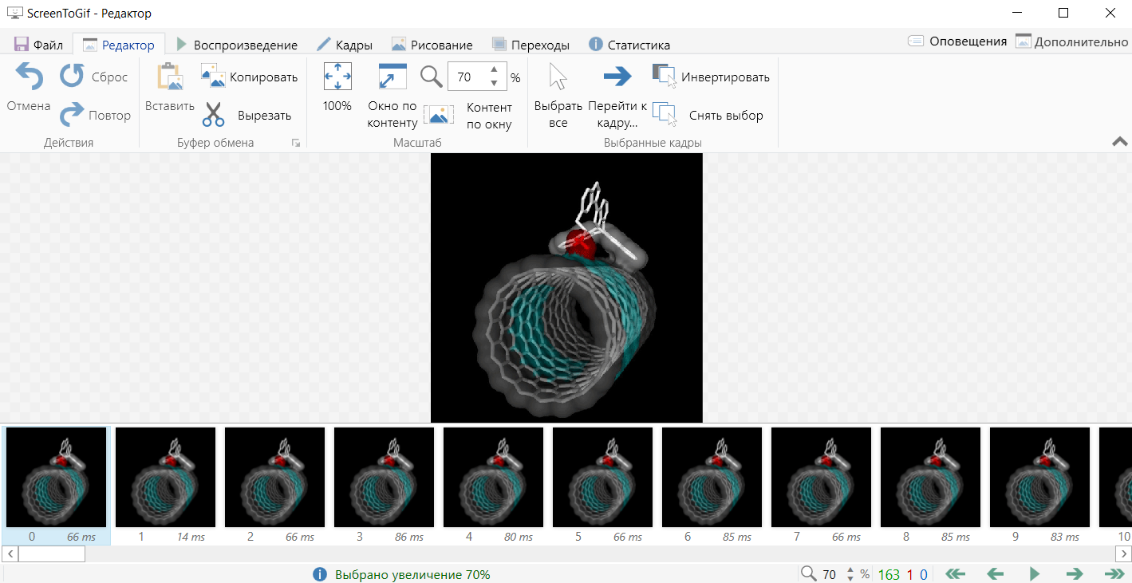
Task: Click the Вставить paste icon
Action: (x=170, y=77)
